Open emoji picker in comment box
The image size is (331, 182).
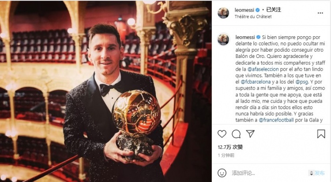click(x=222, y=173)
